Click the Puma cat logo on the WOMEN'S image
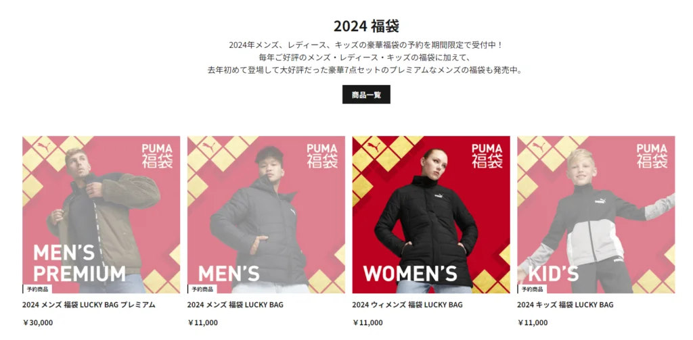The width and height of the screenshot is (693, 340). pyautogui.click(x=373, y=147)
